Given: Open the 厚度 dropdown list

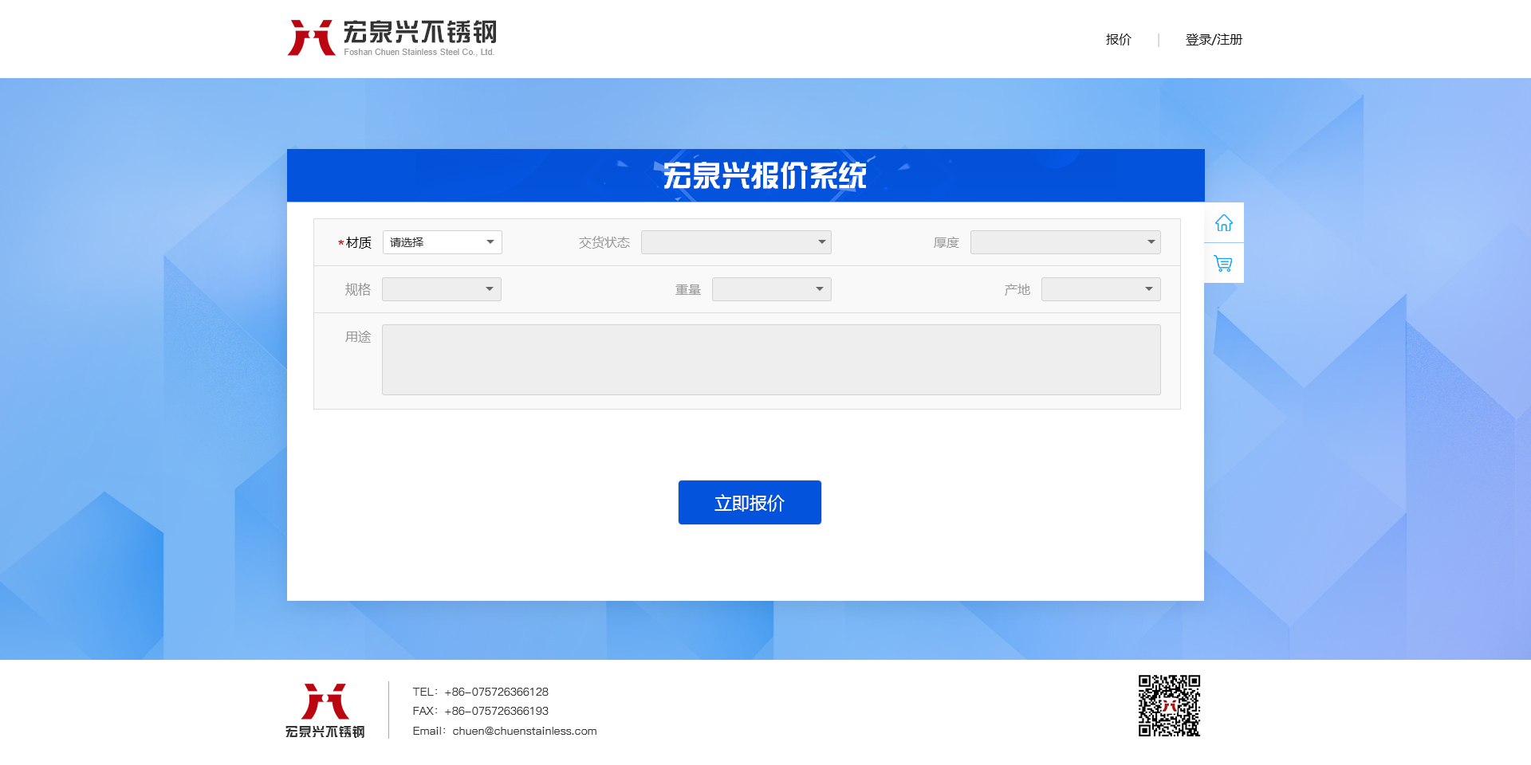Looking at the screenshot, I should click(x=1065, y=242).
